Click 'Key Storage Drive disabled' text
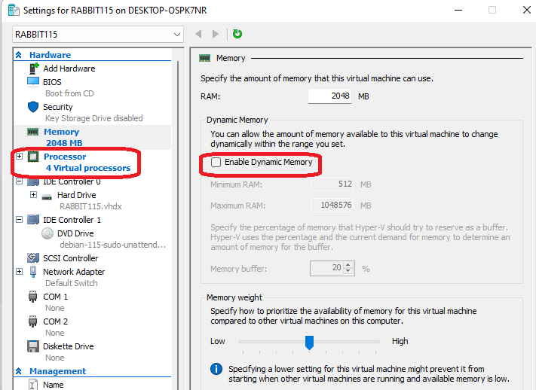The width and height of the screenshot is (536, 390). point(94,118)
